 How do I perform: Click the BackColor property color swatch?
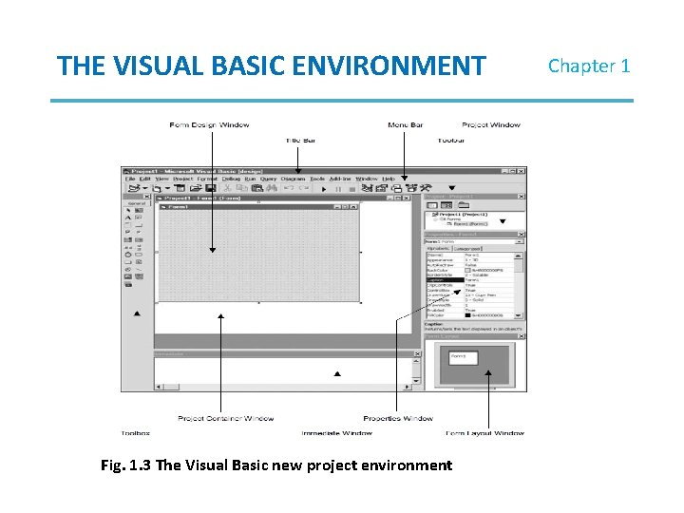click(467, 271)
